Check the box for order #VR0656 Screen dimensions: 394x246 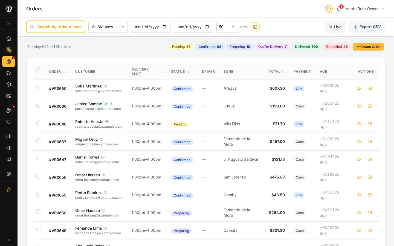pos(39,176)
